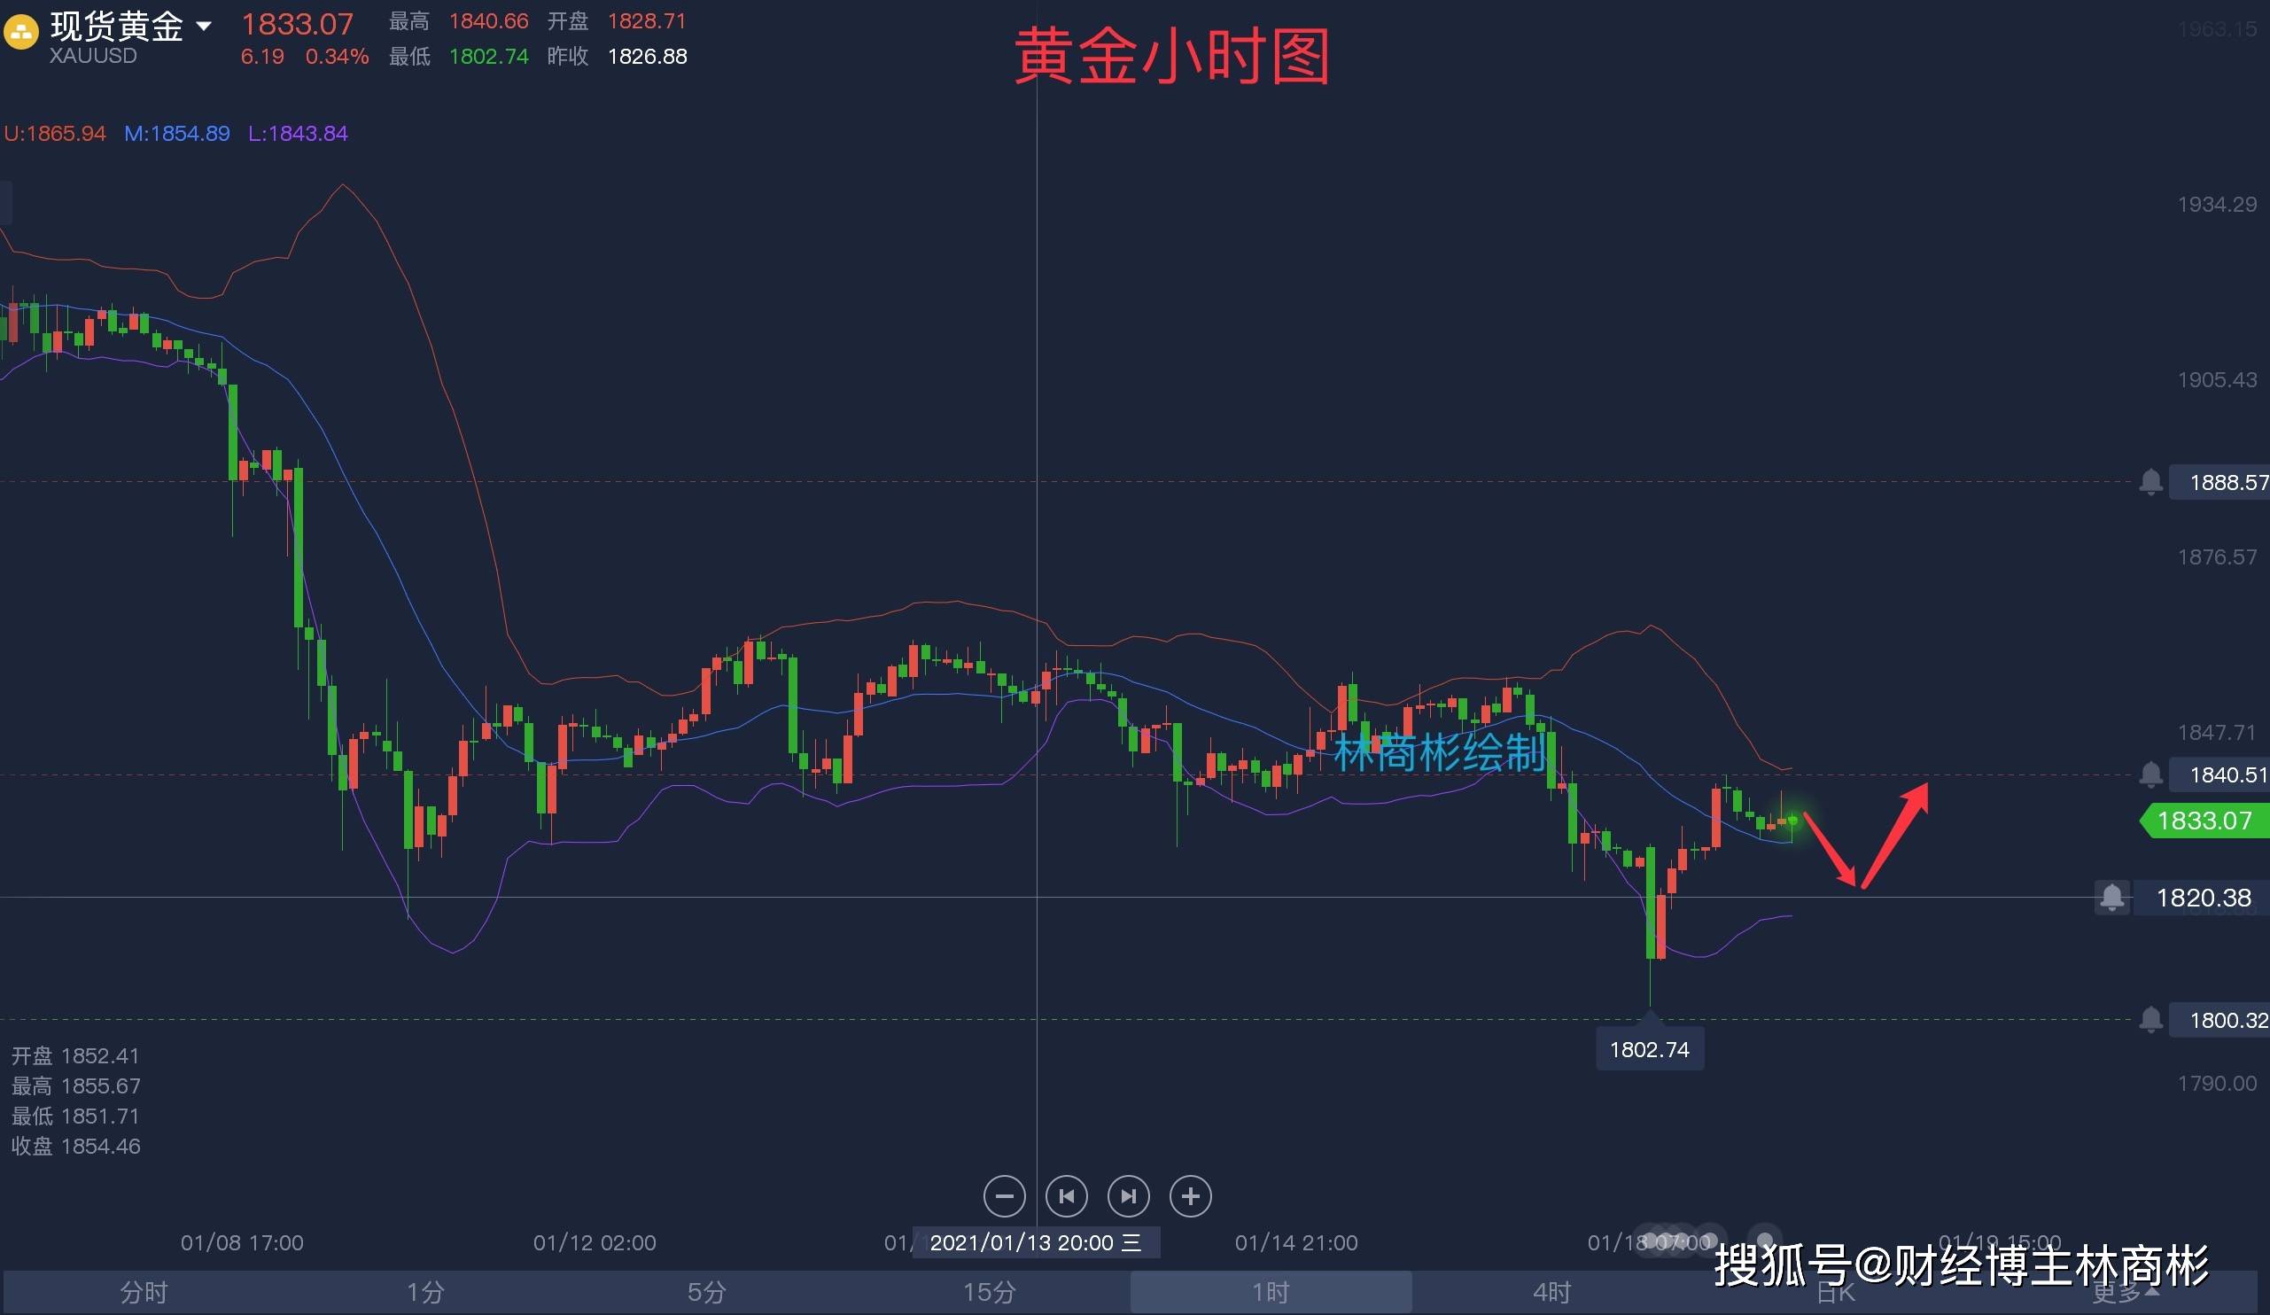Viewport: 2270px width, 1315px height.
Task: Click the crosshair date label 2021/01/13 20:00
Action: pos(1036,1243)
